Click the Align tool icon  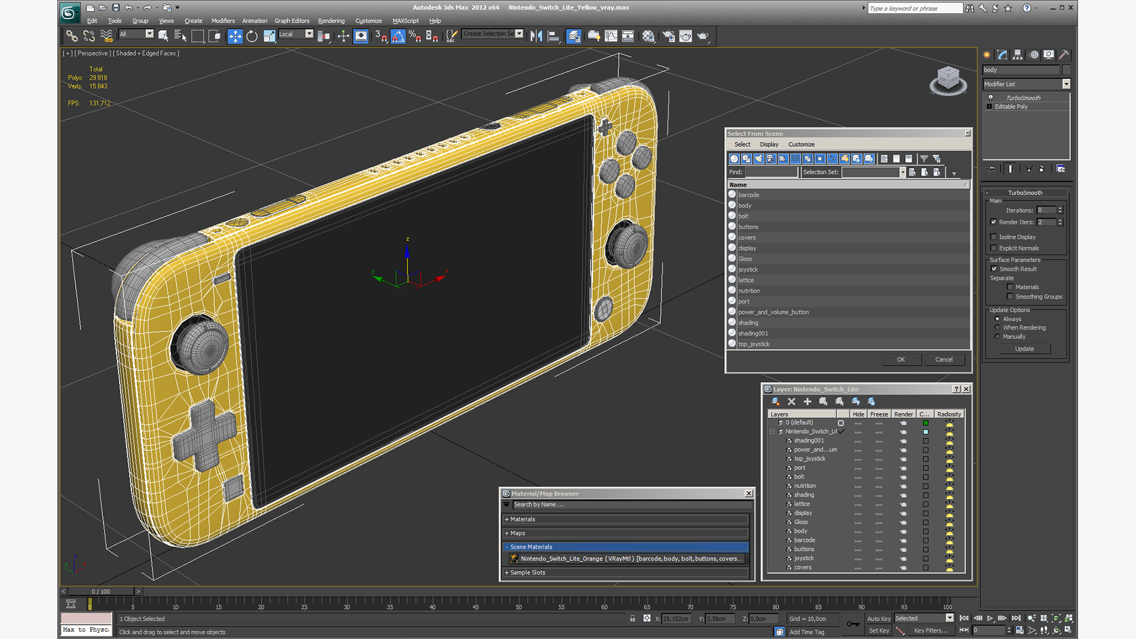(x=554, y=36)
